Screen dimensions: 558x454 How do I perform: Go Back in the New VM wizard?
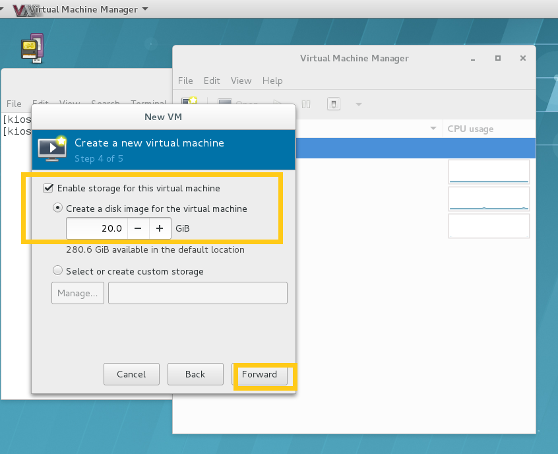(x=195, y=374)
